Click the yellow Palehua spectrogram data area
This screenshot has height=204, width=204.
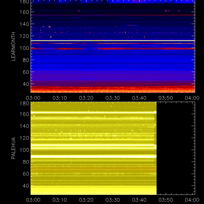coord(94,148)
